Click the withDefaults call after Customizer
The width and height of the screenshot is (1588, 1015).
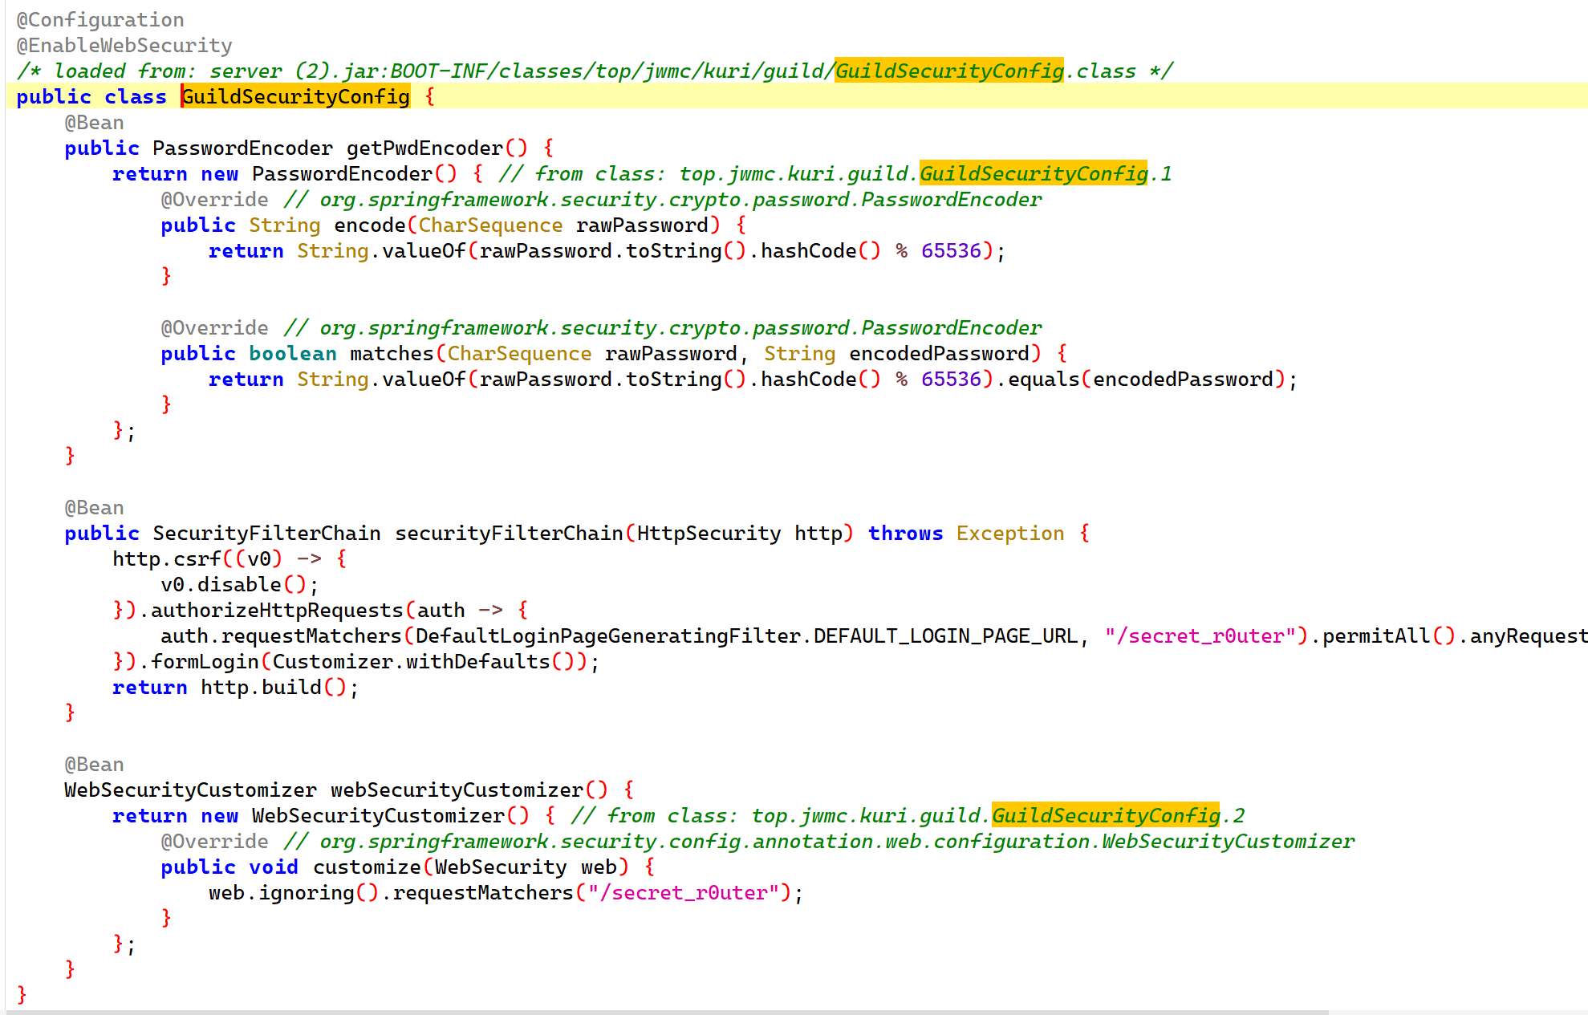[x=477, y=662]
